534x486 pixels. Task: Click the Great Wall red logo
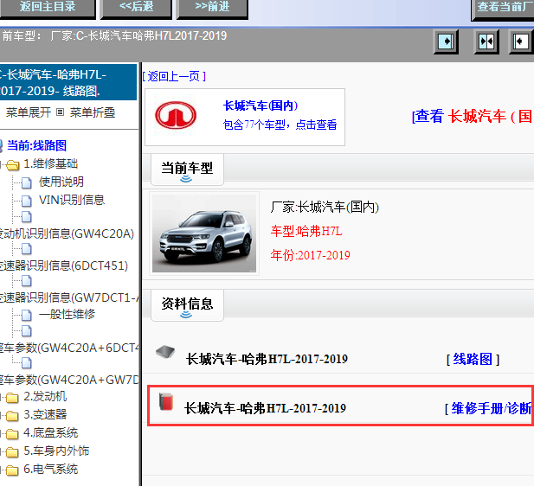176,115
